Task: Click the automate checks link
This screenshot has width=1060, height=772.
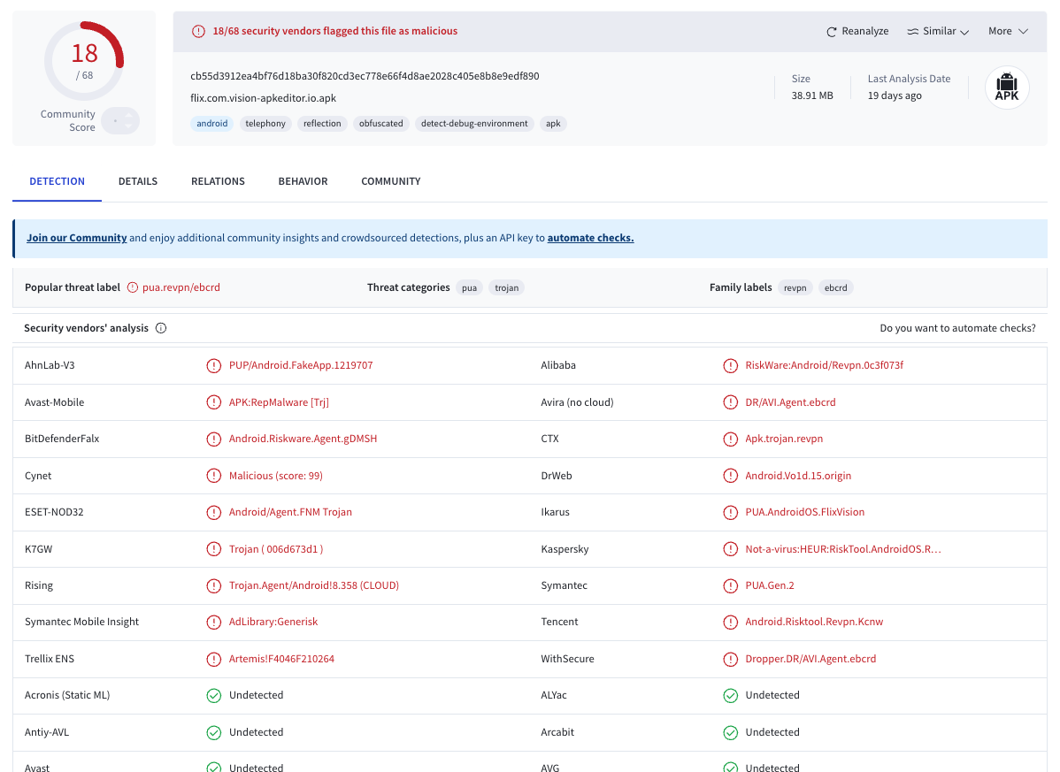Action: click(590, 238)
